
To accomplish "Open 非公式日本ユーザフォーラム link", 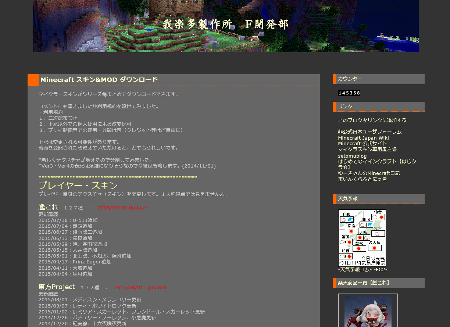I will click(x=370, y=132).
